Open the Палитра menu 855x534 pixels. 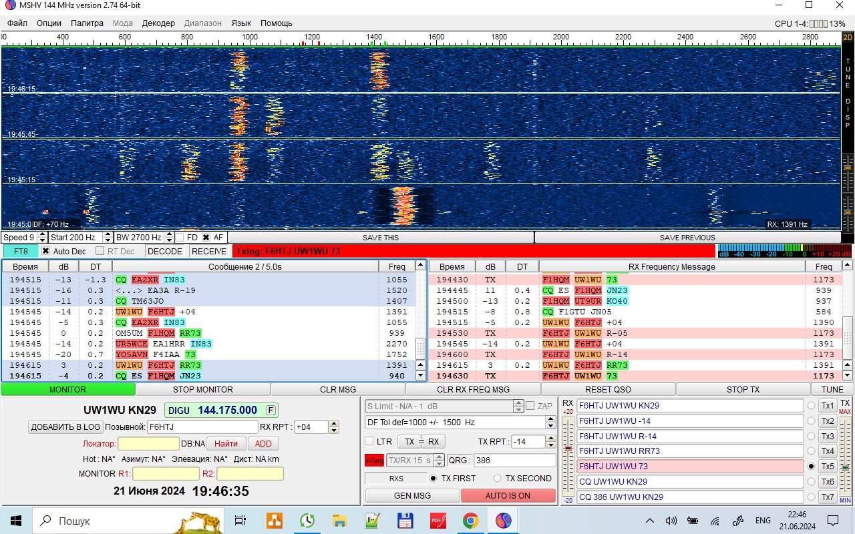click(x=87, y=23)
